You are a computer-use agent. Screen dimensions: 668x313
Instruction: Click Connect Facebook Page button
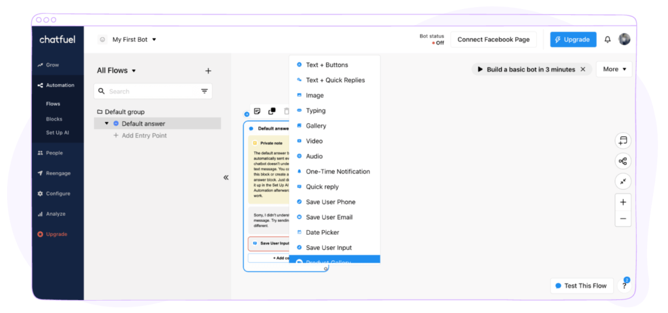493,40
